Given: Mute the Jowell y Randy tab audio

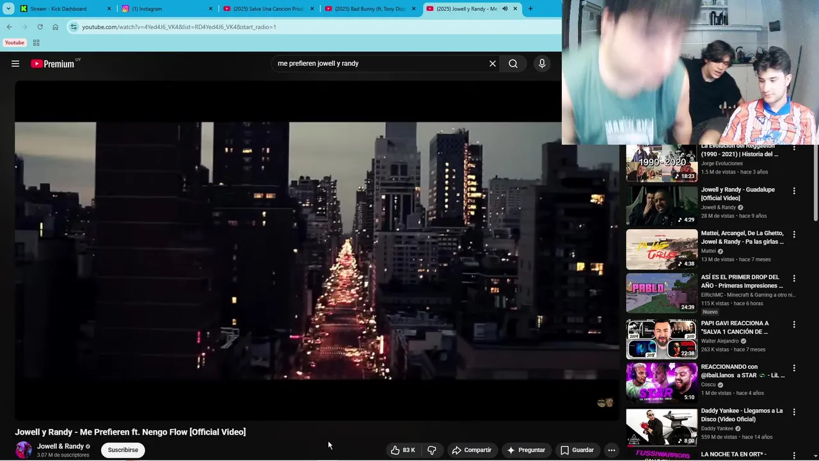Looking at the screenshot, I should [x=505, y=9].
